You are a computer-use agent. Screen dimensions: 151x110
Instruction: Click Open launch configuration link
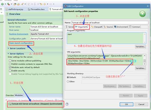[21, 43]
